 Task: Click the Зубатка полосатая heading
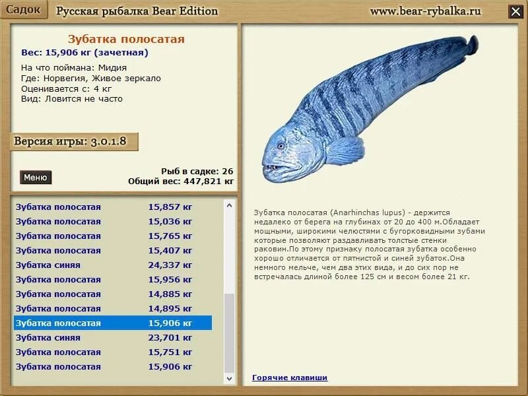[126, 39]
